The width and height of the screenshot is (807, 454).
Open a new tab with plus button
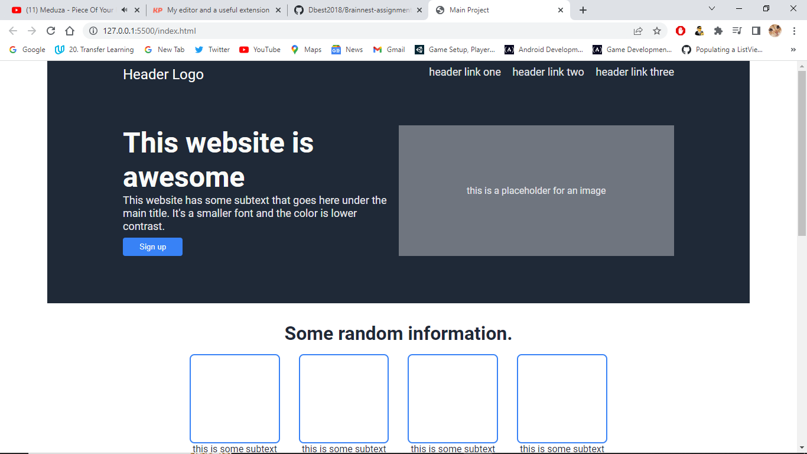tap(583, 10)
